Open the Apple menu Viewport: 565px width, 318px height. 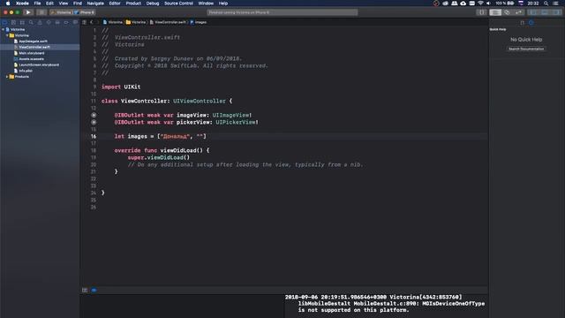pyautogui.click(x=8, y=4)
